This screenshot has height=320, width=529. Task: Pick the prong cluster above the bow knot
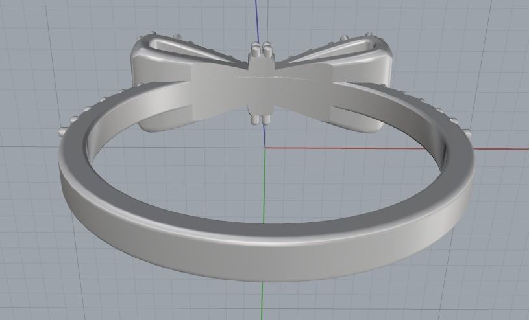[x=261, y=49]
